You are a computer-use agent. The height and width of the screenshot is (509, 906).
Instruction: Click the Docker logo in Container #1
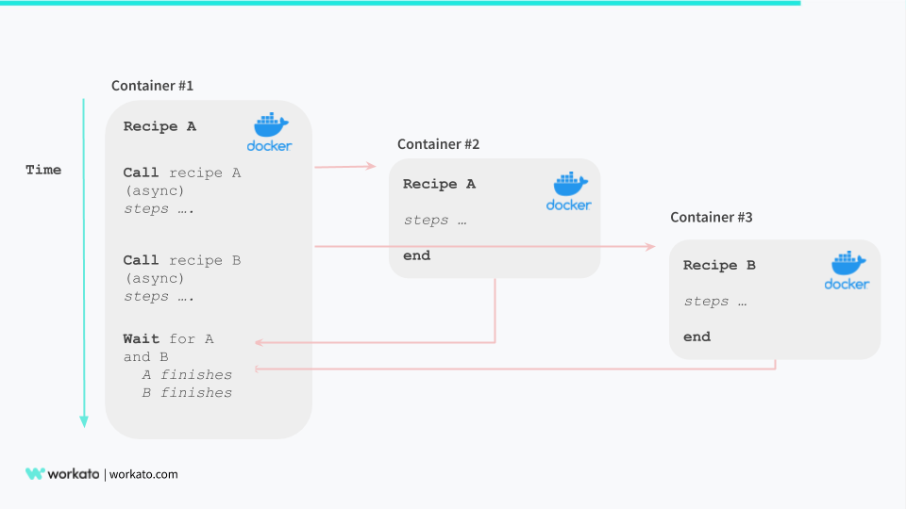pyautogui.click(x=270, y=132)
